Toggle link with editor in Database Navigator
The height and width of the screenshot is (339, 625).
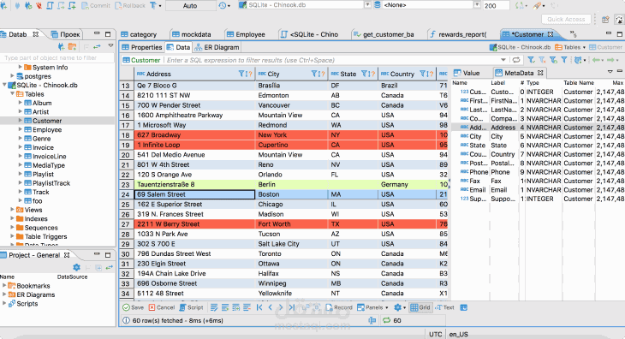tap(97, 47)
